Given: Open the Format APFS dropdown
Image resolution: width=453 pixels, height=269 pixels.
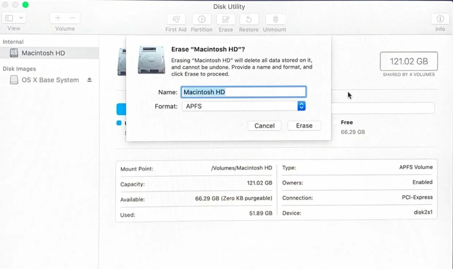Looking at the screenshot, I should [x=244, y=106].
